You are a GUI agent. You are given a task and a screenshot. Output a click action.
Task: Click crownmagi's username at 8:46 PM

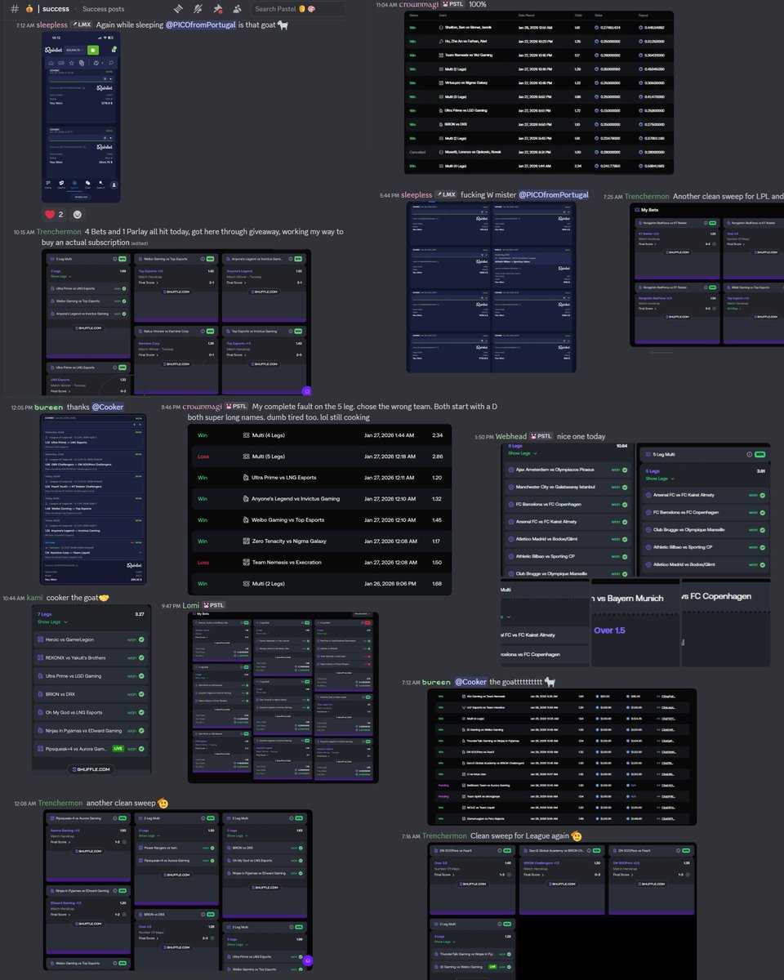201,407
